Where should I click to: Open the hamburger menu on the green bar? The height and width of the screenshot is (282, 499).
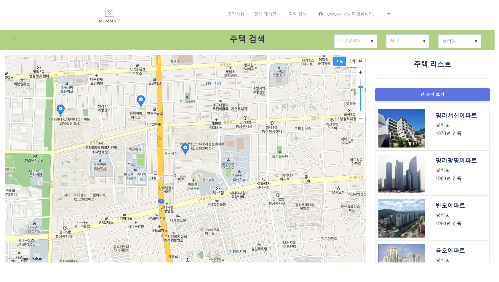pyautogui.click(x=15, y=39)
